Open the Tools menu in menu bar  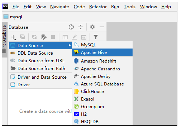[130, 7]
